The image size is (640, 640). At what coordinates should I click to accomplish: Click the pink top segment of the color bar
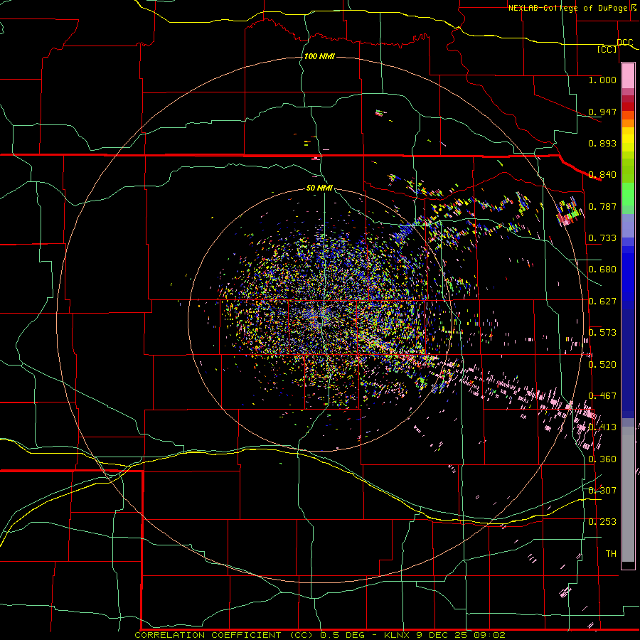point(628,76)
